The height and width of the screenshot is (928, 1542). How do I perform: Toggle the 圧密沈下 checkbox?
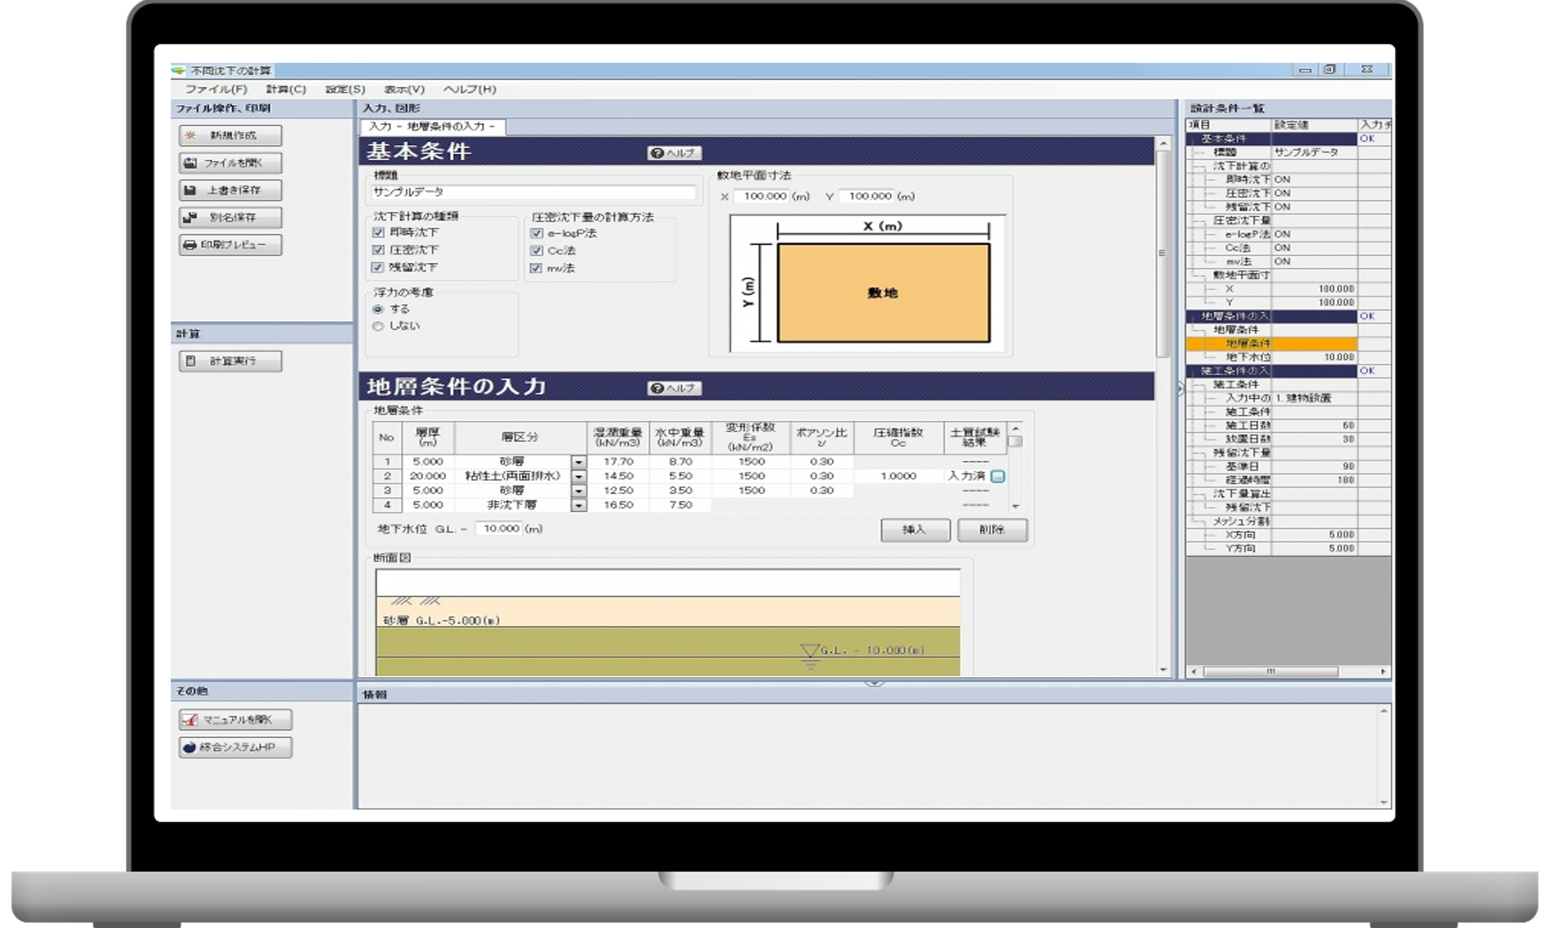pyautogui.click(x=378, y=250)
